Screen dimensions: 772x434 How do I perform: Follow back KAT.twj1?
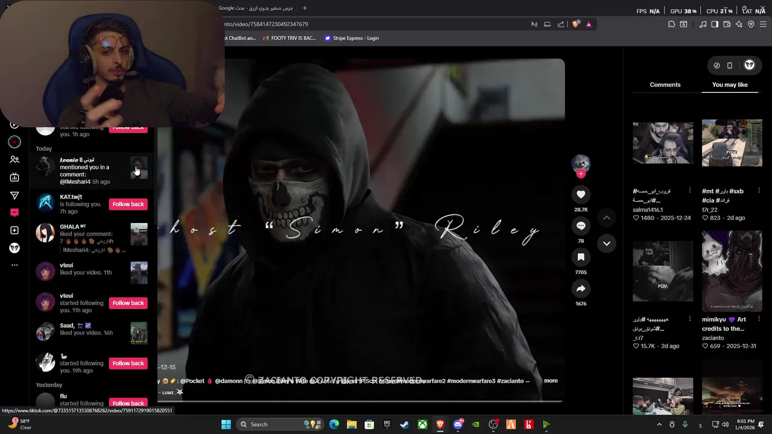click(128, 204)
